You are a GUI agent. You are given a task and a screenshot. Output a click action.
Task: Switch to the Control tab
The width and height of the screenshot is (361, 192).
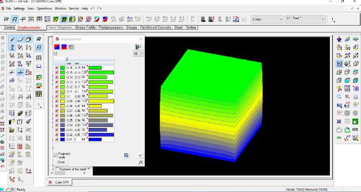[9, 27]
